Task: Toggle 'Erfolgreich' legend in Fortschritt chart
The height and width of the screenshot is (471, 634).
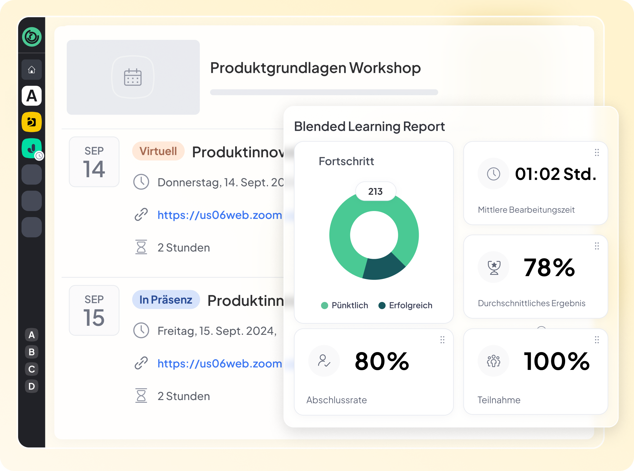Action: pyautogui.click(x=405, y=305)
